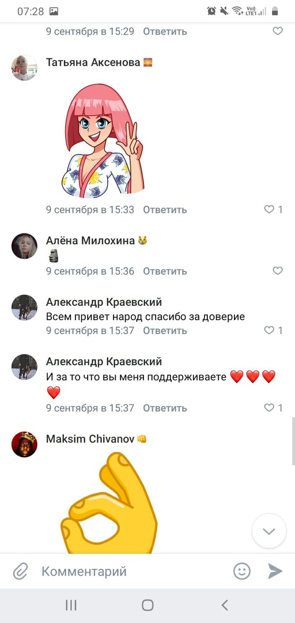Open the Android recent apps button
Viewport: 295px width, 623px height.
tap(71, 605)
